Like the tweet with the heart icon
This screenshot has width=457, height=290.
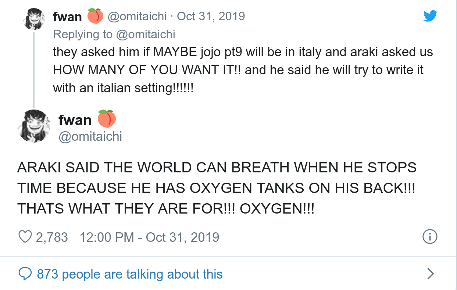point(25,237)
